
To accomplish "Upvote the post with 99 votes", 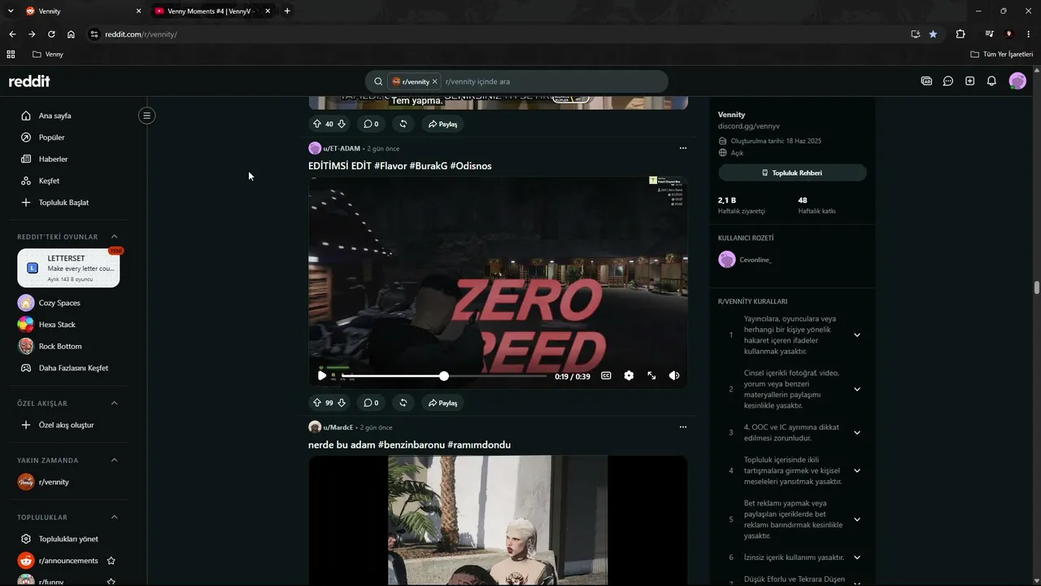I will (x=317, y=403).
